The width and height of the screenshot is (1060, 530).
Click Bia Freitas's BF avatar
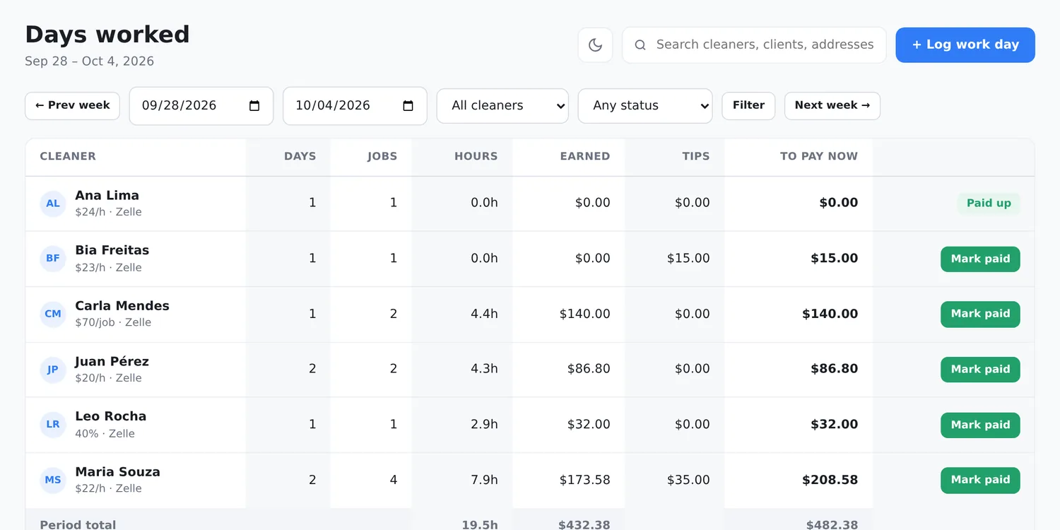pos(53,259)
